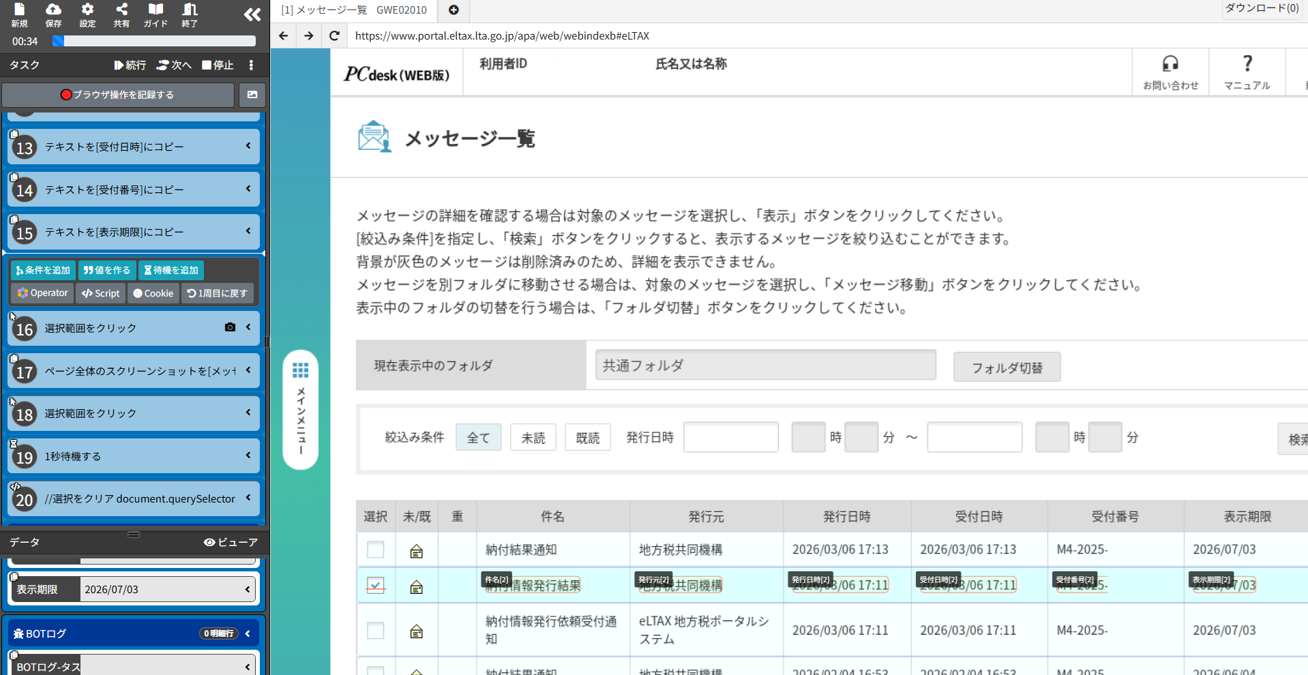Select the 未読 filter option
This screenshot has height=675, width=1308.
(x=533, y=437)
